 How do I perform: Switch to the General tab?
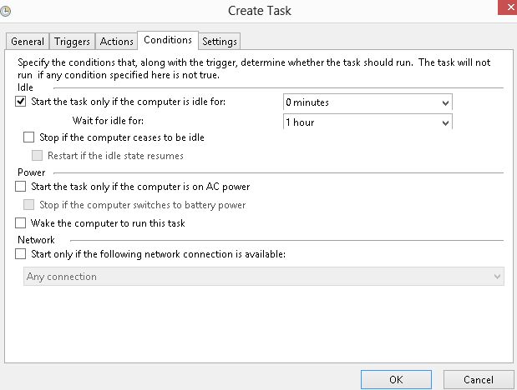[x=28, y=42]
